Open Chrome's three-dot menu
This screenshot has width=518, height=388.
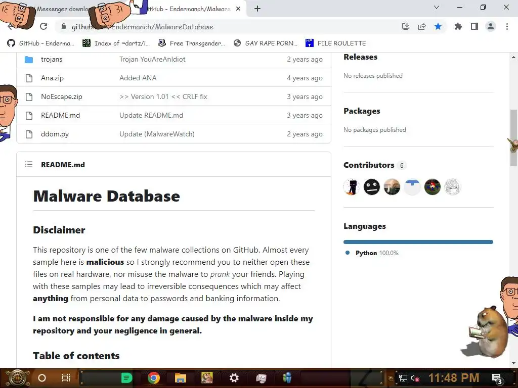click(x=507, y=26)
